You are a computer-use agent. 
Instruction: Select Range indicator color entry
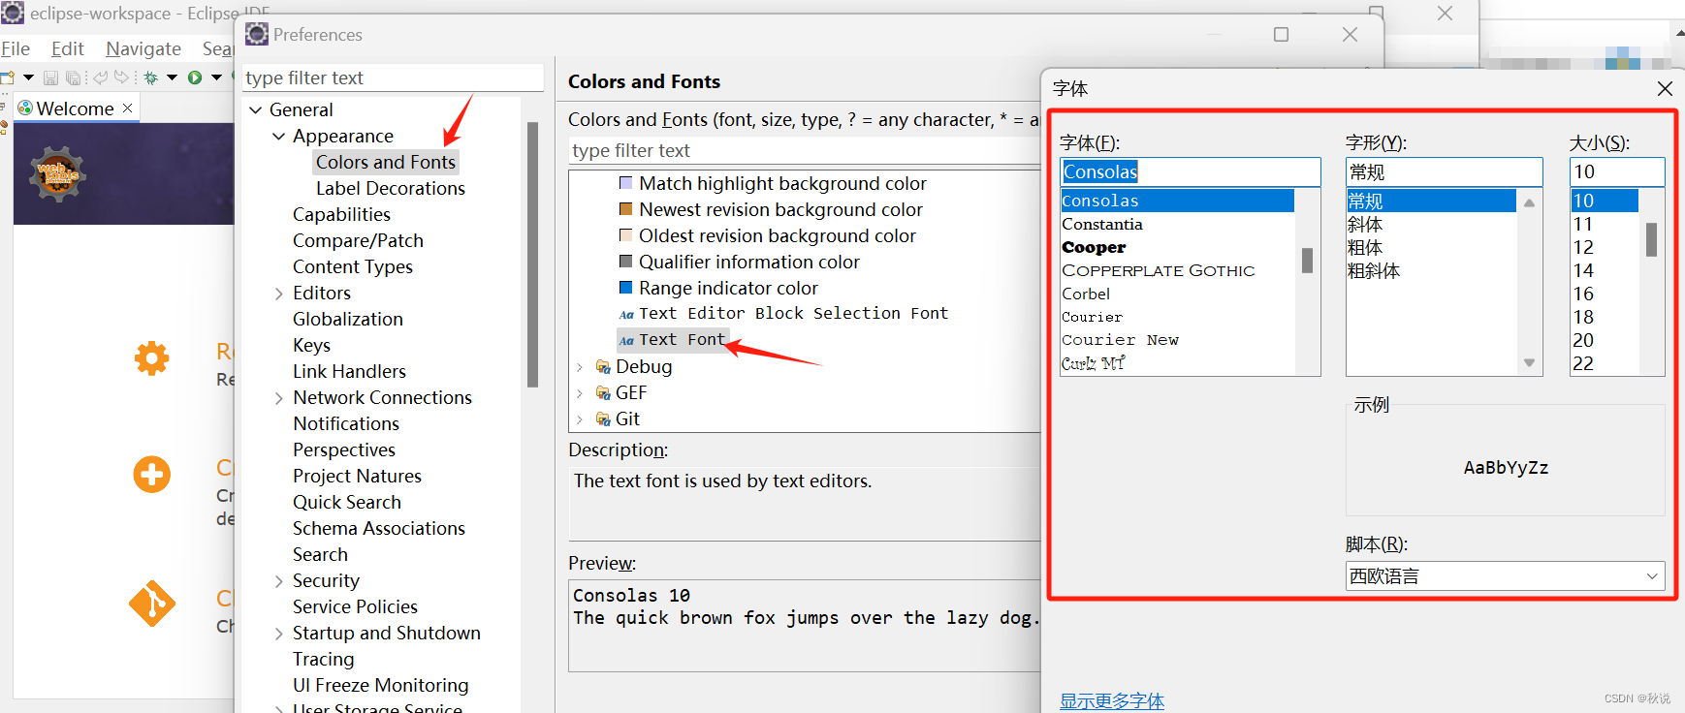pyautogui.click(x=728, y=288)
